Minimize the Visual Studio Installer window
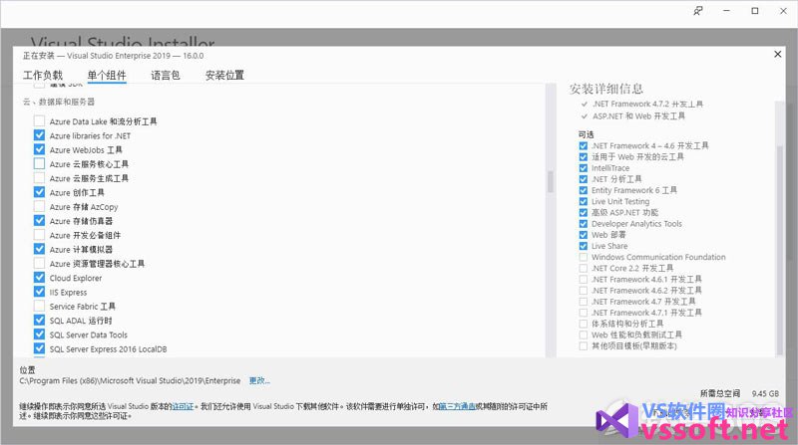 pos(727,11)
